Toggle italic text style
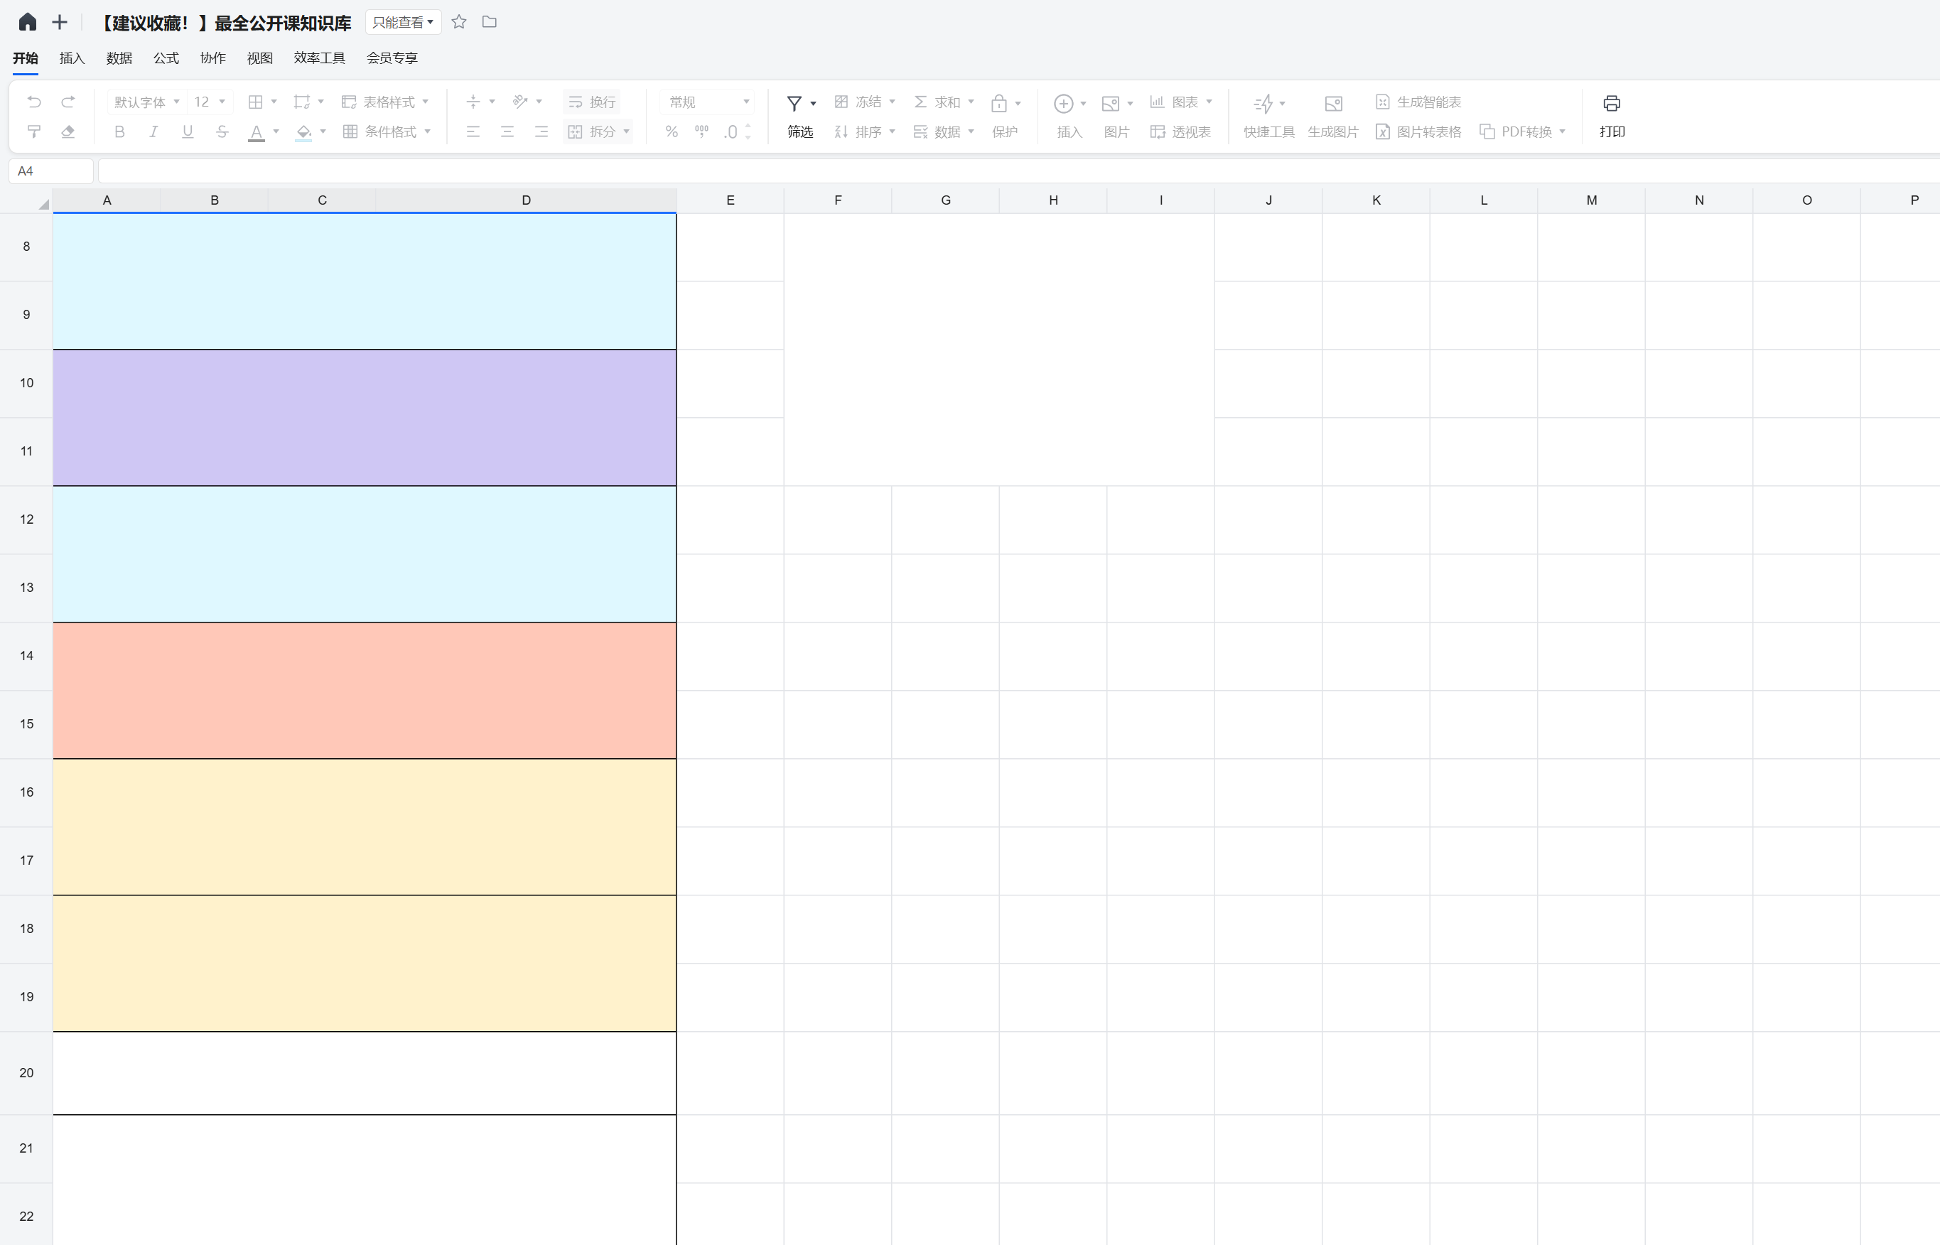This screenshot has width=1940, height=1245. [x=153, y=131]
